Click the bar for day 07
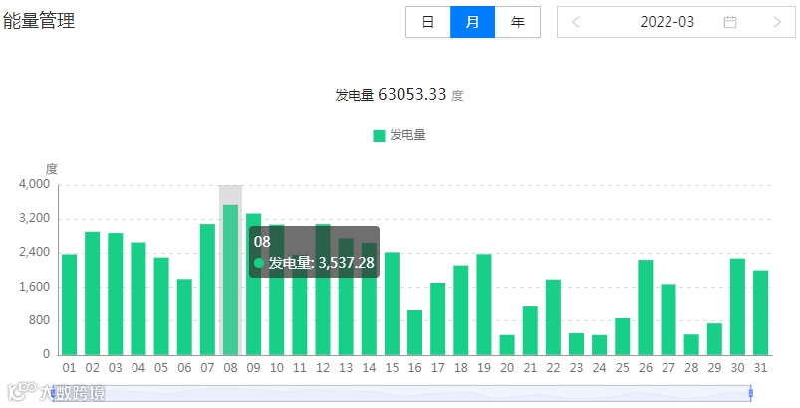Screen dimensions: 800x408 pos(207,290)
